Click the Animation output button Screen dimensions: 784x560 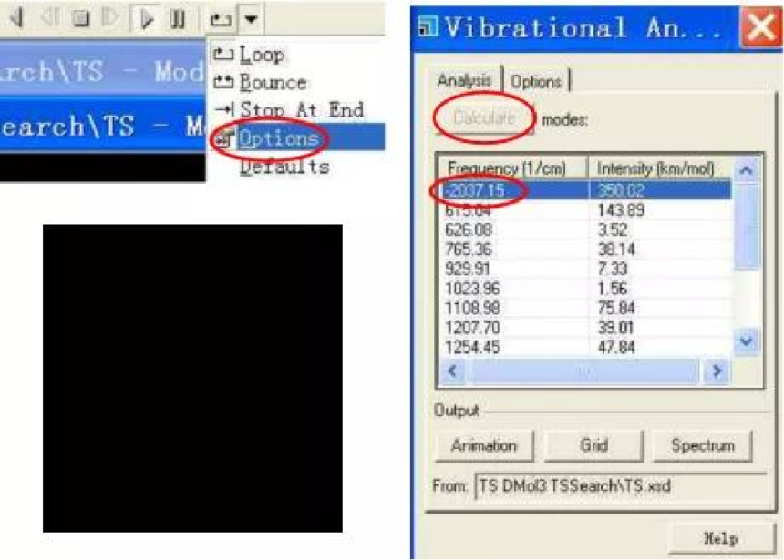(x=484, y=445)
